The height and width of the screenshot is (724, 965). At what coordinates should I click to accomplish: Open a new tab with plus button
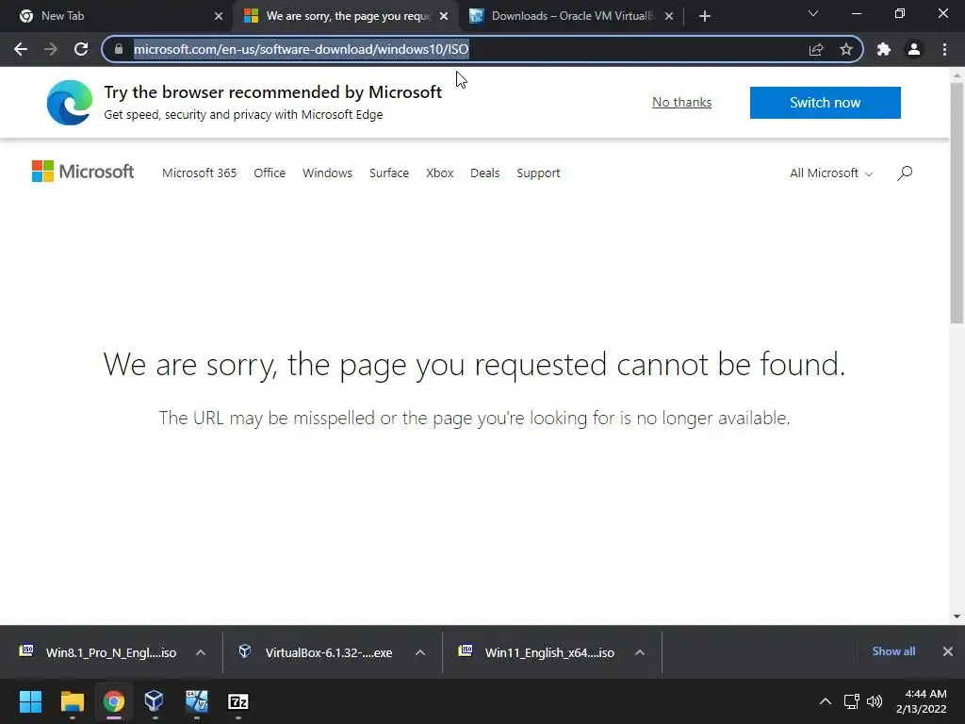tap(705, 16)
